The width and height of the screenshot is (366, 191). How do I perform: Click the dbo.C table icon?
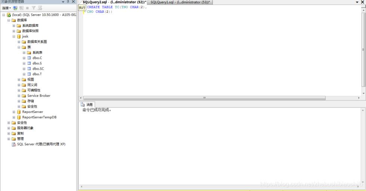(x=29, y=58)
